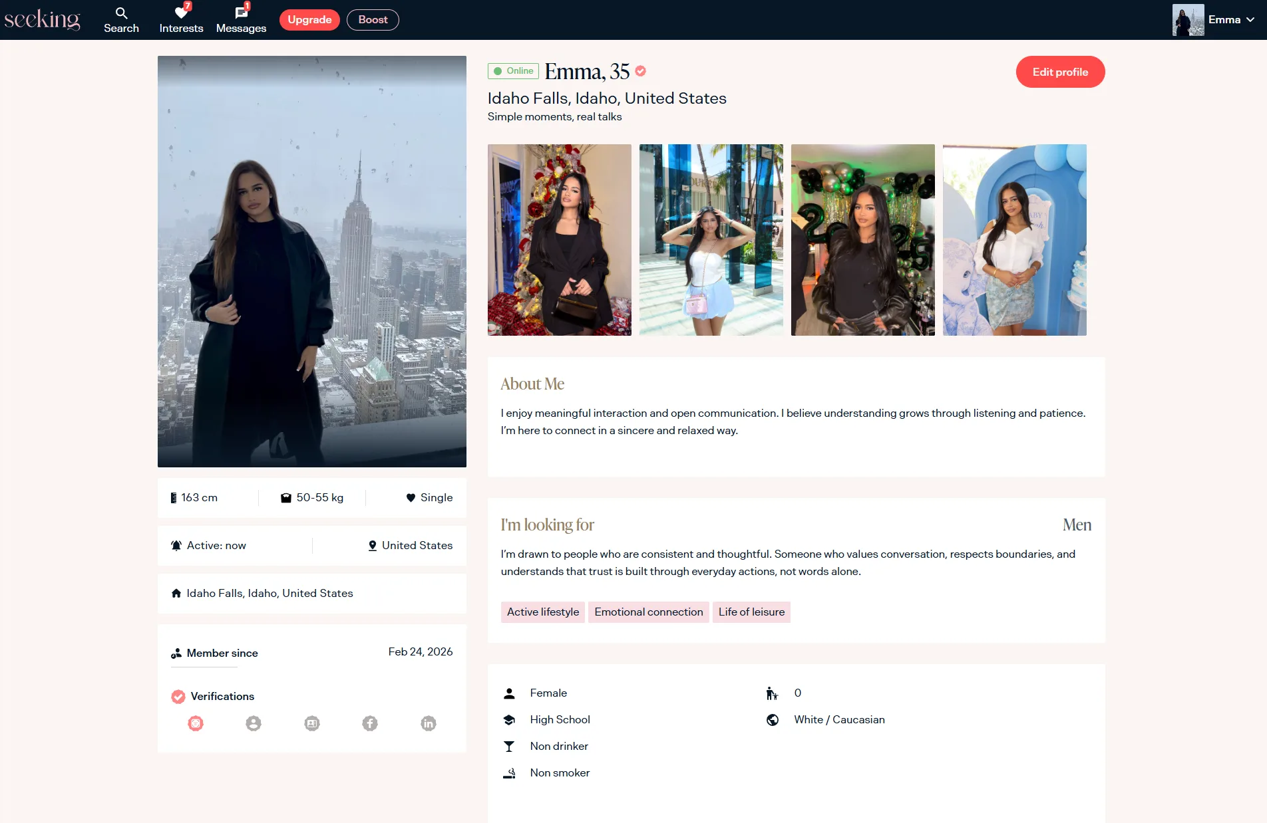This screenshot has height=823, width=1267.
Task: Click the photo verification icon
Action: (x=196, y=723)
